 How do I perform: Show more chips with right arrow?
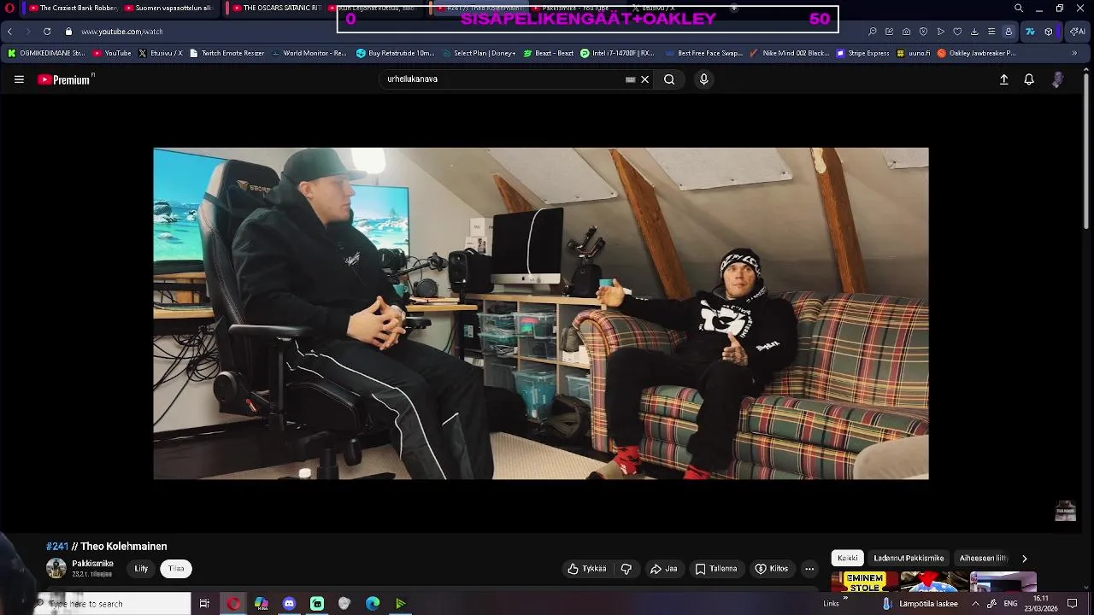[x=1024, y=559]
